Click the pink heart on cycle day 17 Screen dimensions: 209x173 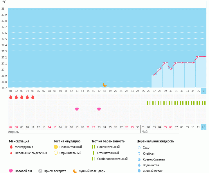pyautogui.click(x=99, y=109)
